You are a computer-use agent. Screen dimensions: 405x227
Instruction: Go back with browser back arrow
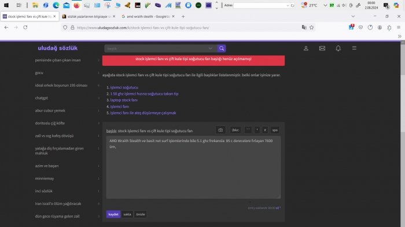[6, 27]
